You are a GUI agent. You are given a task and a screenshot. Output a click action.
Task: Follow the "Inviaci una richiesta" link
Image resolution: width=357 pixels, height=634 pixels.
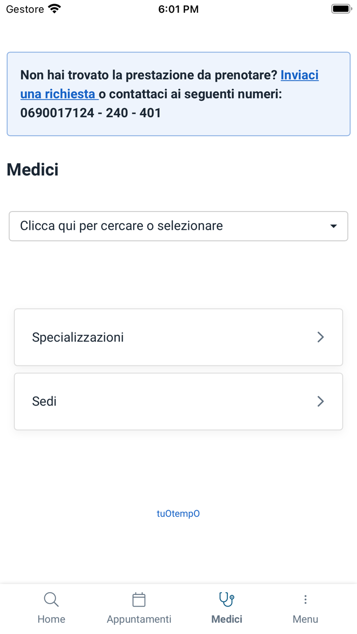[x=299, y=75]
